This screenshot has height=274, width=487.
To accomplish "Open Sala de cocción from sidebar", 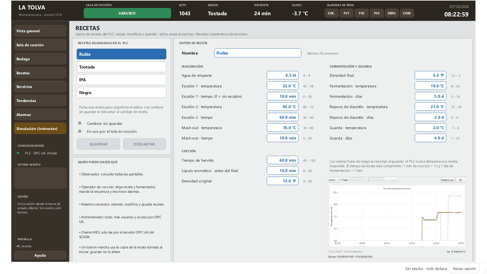I will point(40,45).
